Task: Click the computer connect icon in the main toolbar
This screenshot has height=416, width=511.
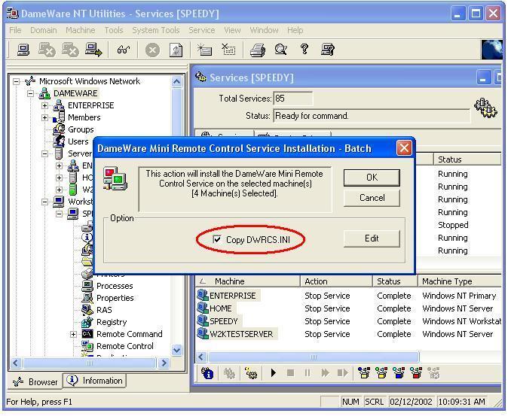Action: [23, 50]
